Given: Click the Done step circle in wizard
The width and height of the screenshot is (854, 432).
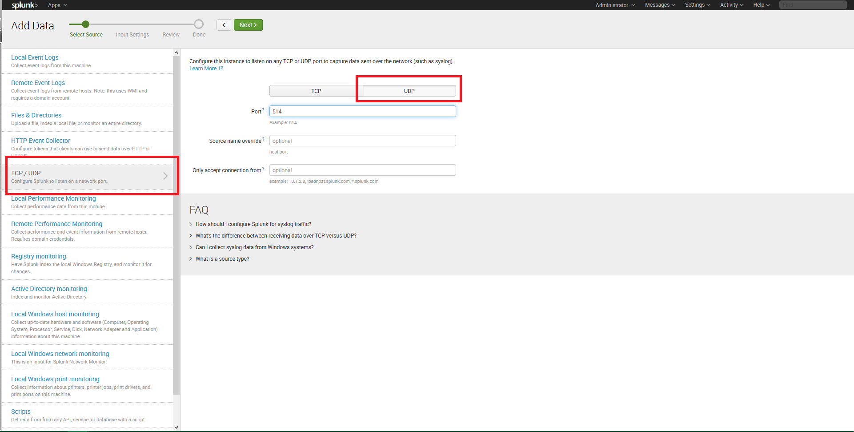Looking at the screenshot, I should (199, 24).
